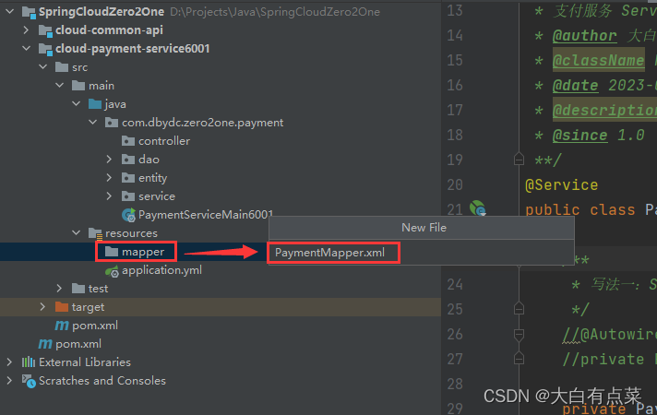Viewport: 657px width, 415px height.
Task: Click the Spring bean gutter icon on line 21
Action: pos(478,207)
